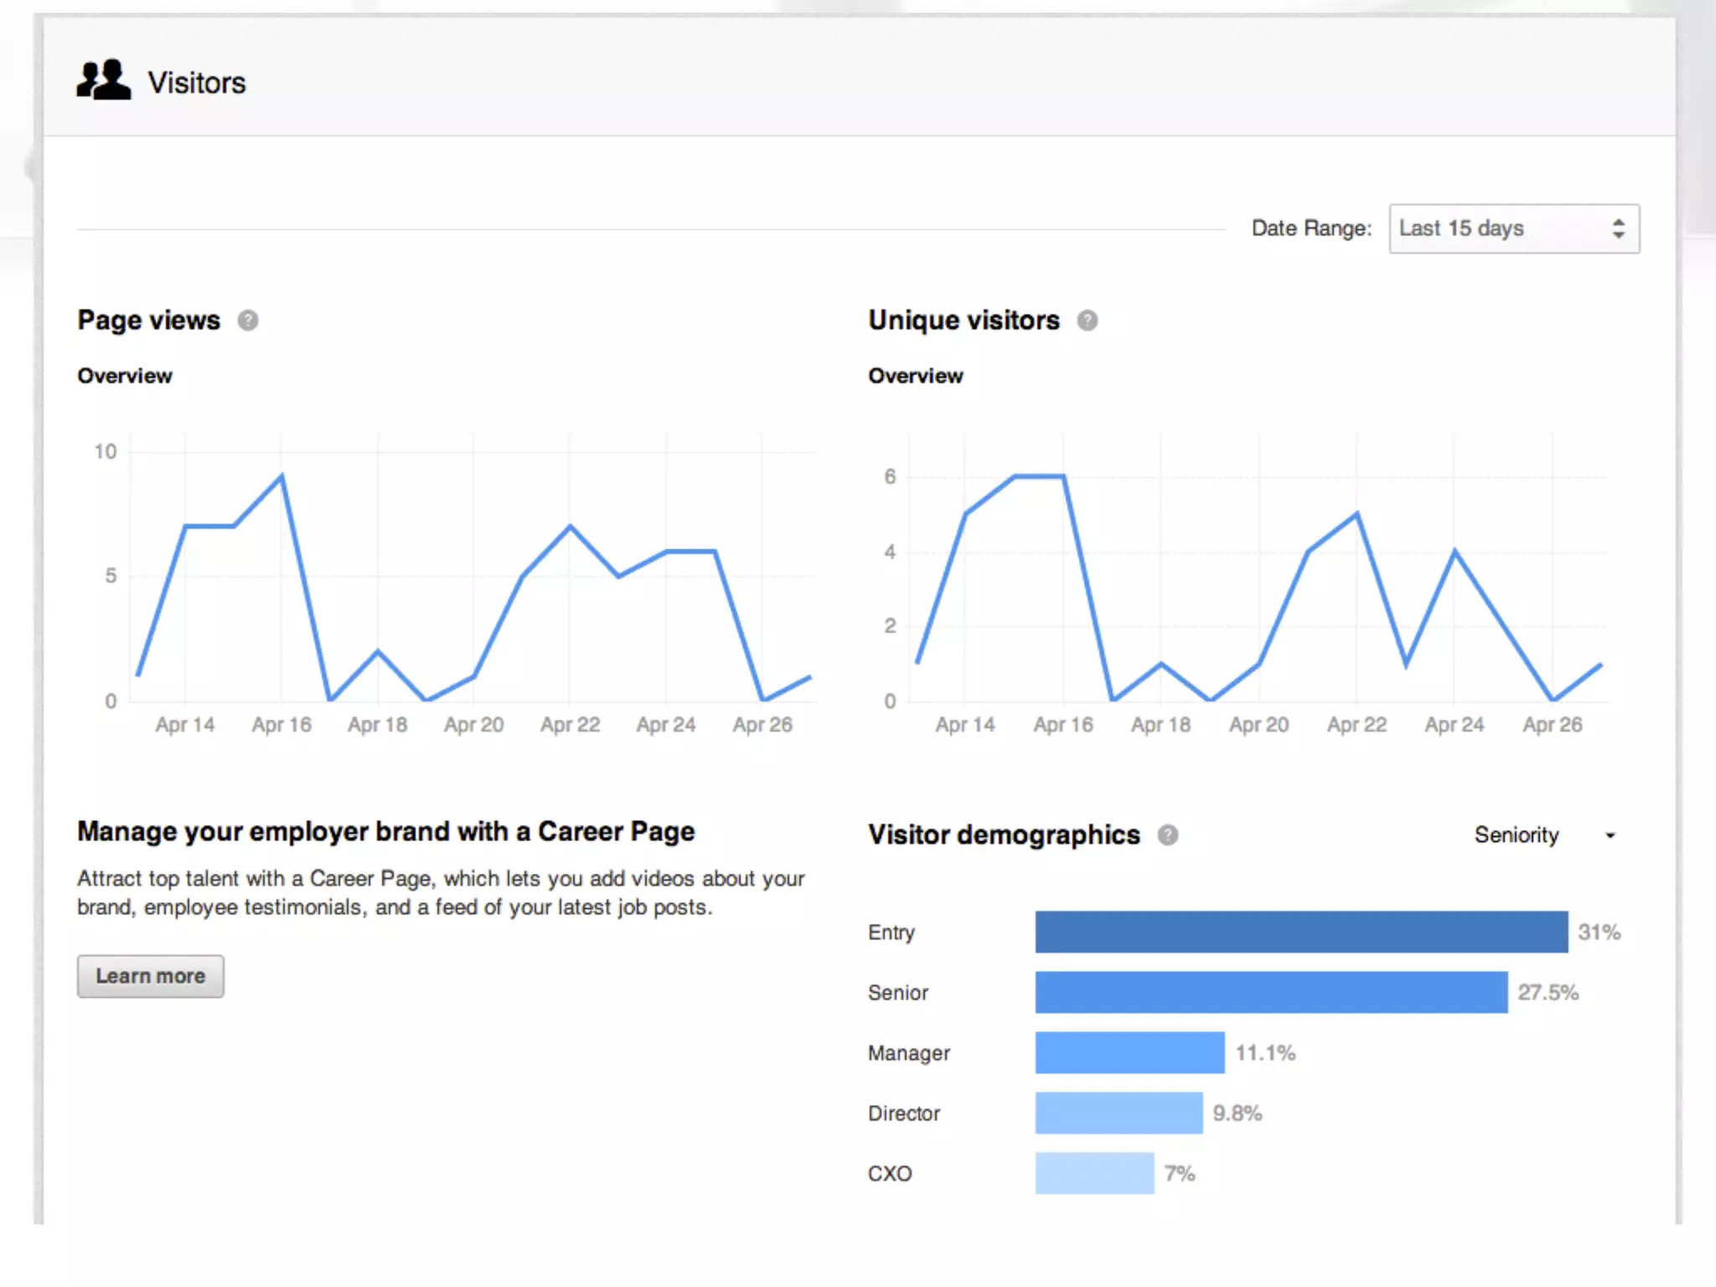Click the Career Page heading

coord(385,831)
